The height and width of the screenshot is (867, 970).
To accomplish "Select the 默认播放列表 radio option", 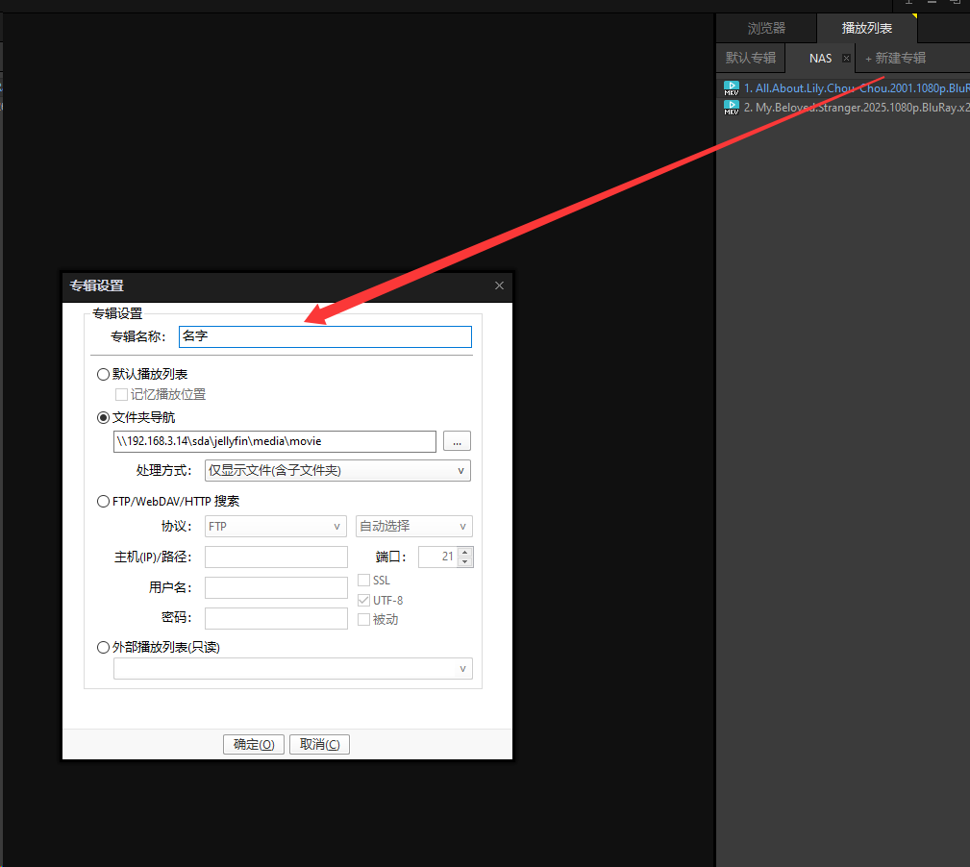I will 103,374.
